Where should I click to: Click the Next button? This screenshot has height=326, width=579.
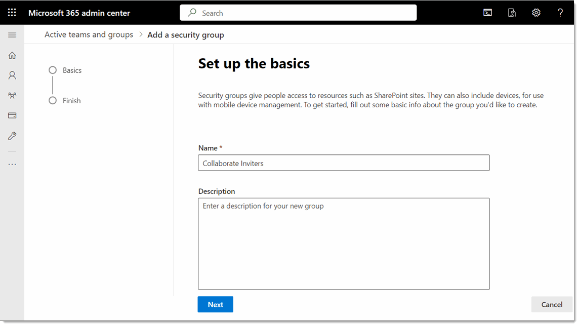[215, 304]
